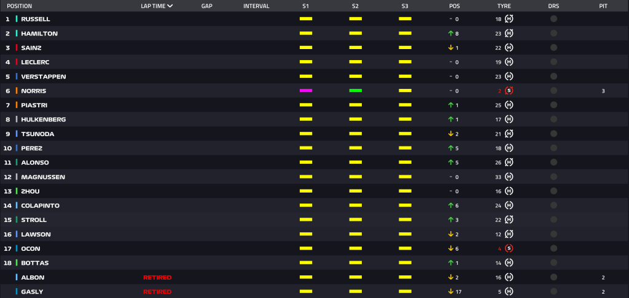The image size is (629, 298).
Task: Click Stroll's green up arrow
Action: tap(451, 220)
